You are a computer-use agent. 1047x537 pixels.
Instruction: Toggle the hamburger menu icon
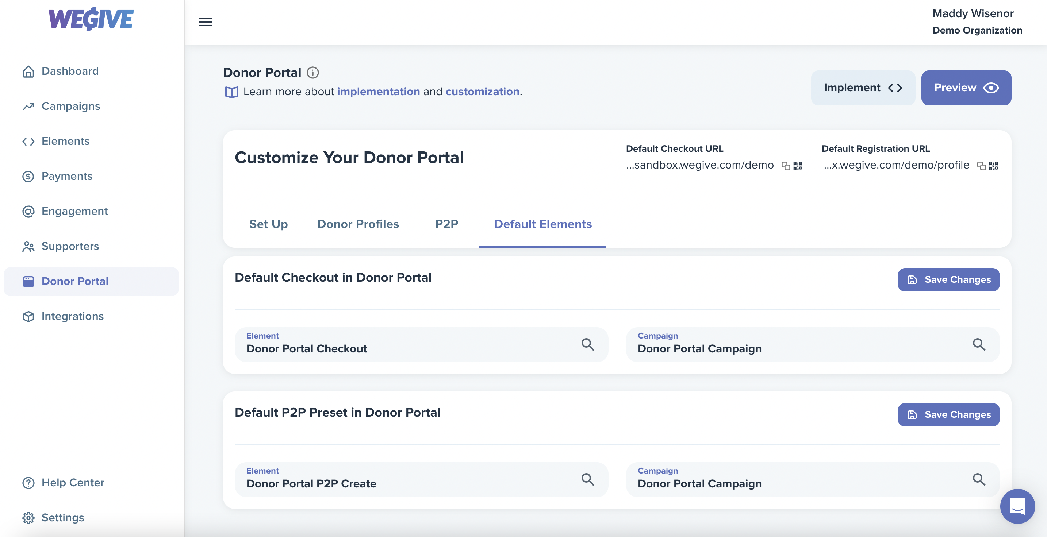[x=205, y=22]
